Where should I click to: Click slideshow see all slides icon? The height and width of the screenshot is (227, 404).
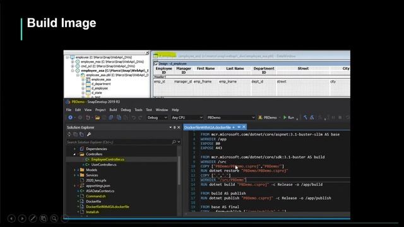[44, 219]
